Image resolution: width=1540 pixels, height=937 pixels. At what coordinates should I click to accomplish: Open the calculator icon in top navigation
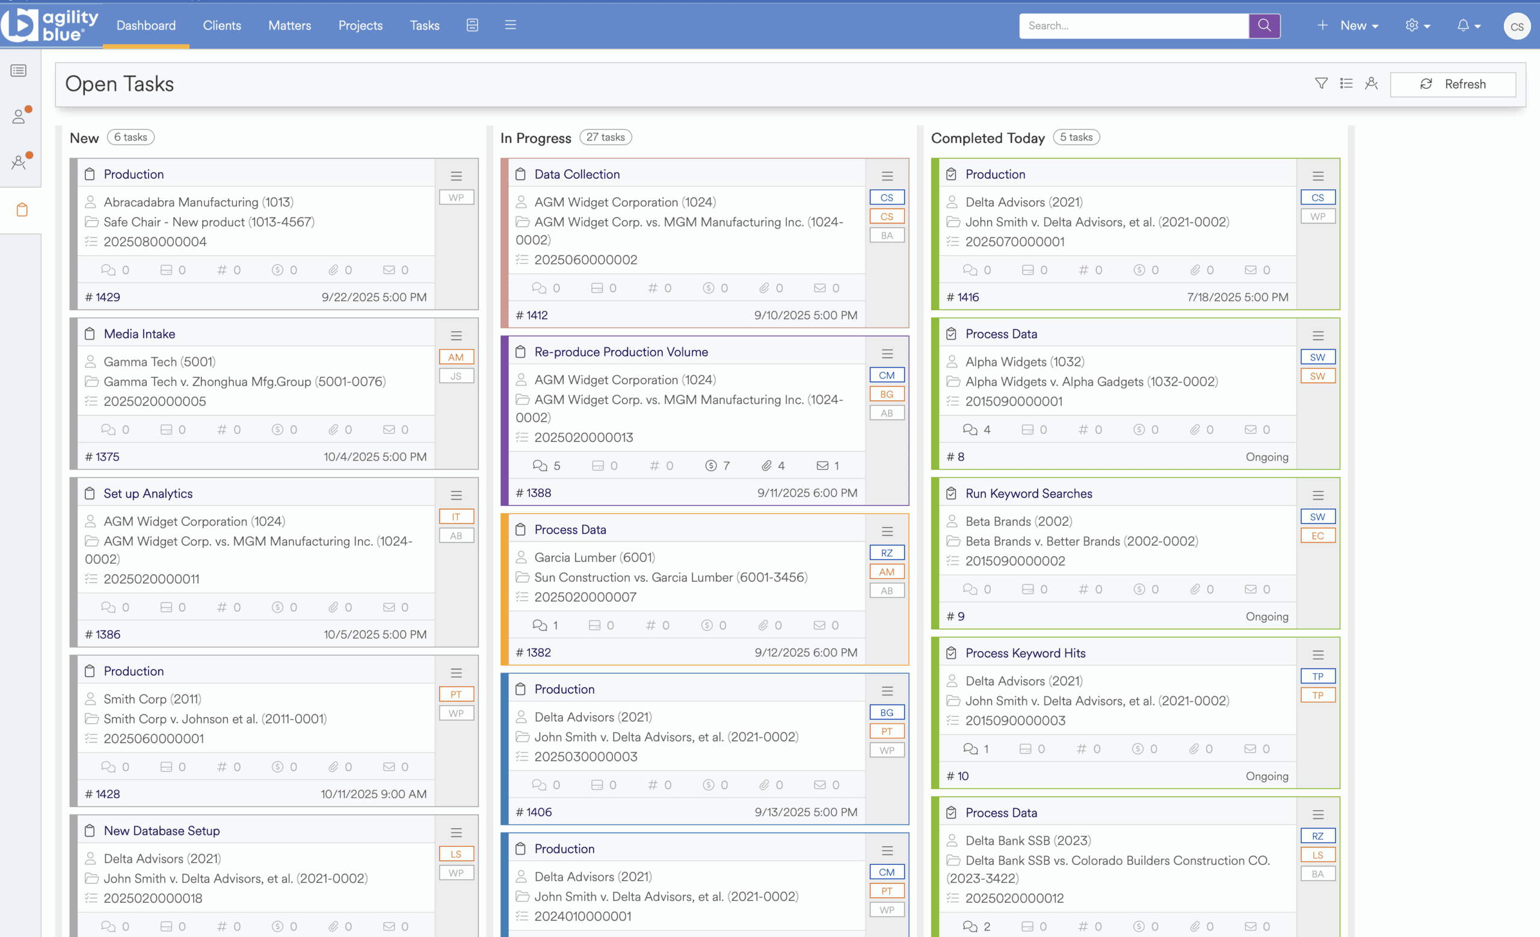[472, 25]
